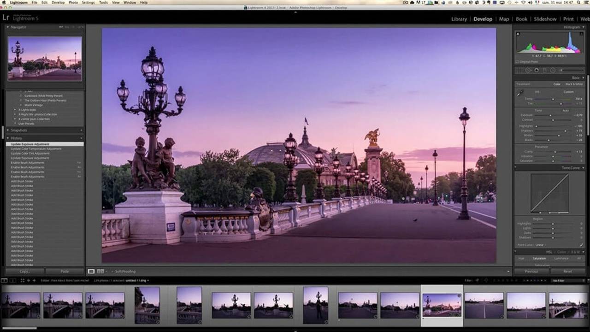Select the Red Eye Correction tool

(537, 70)
